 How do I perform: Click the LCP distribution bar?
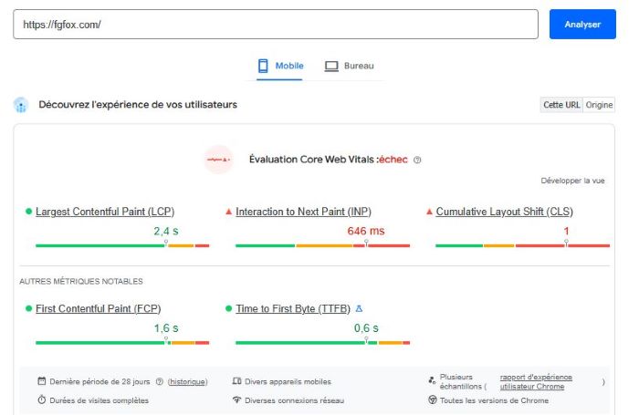click(x=122, y=245)
